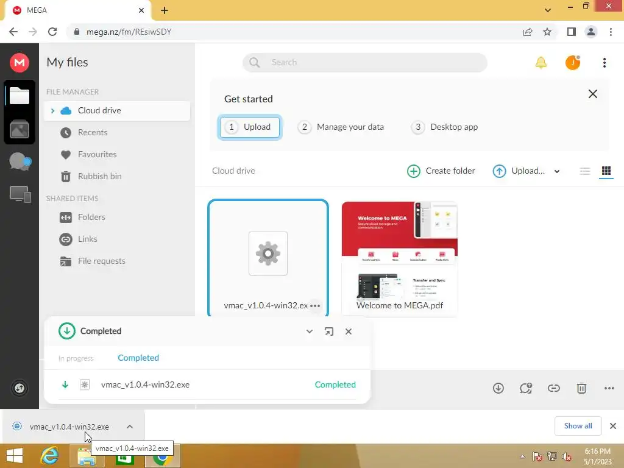The width and height of the screenshot is (624, 468).
Task: Select the Desktop app step
Action: click(x=444, y=127)
